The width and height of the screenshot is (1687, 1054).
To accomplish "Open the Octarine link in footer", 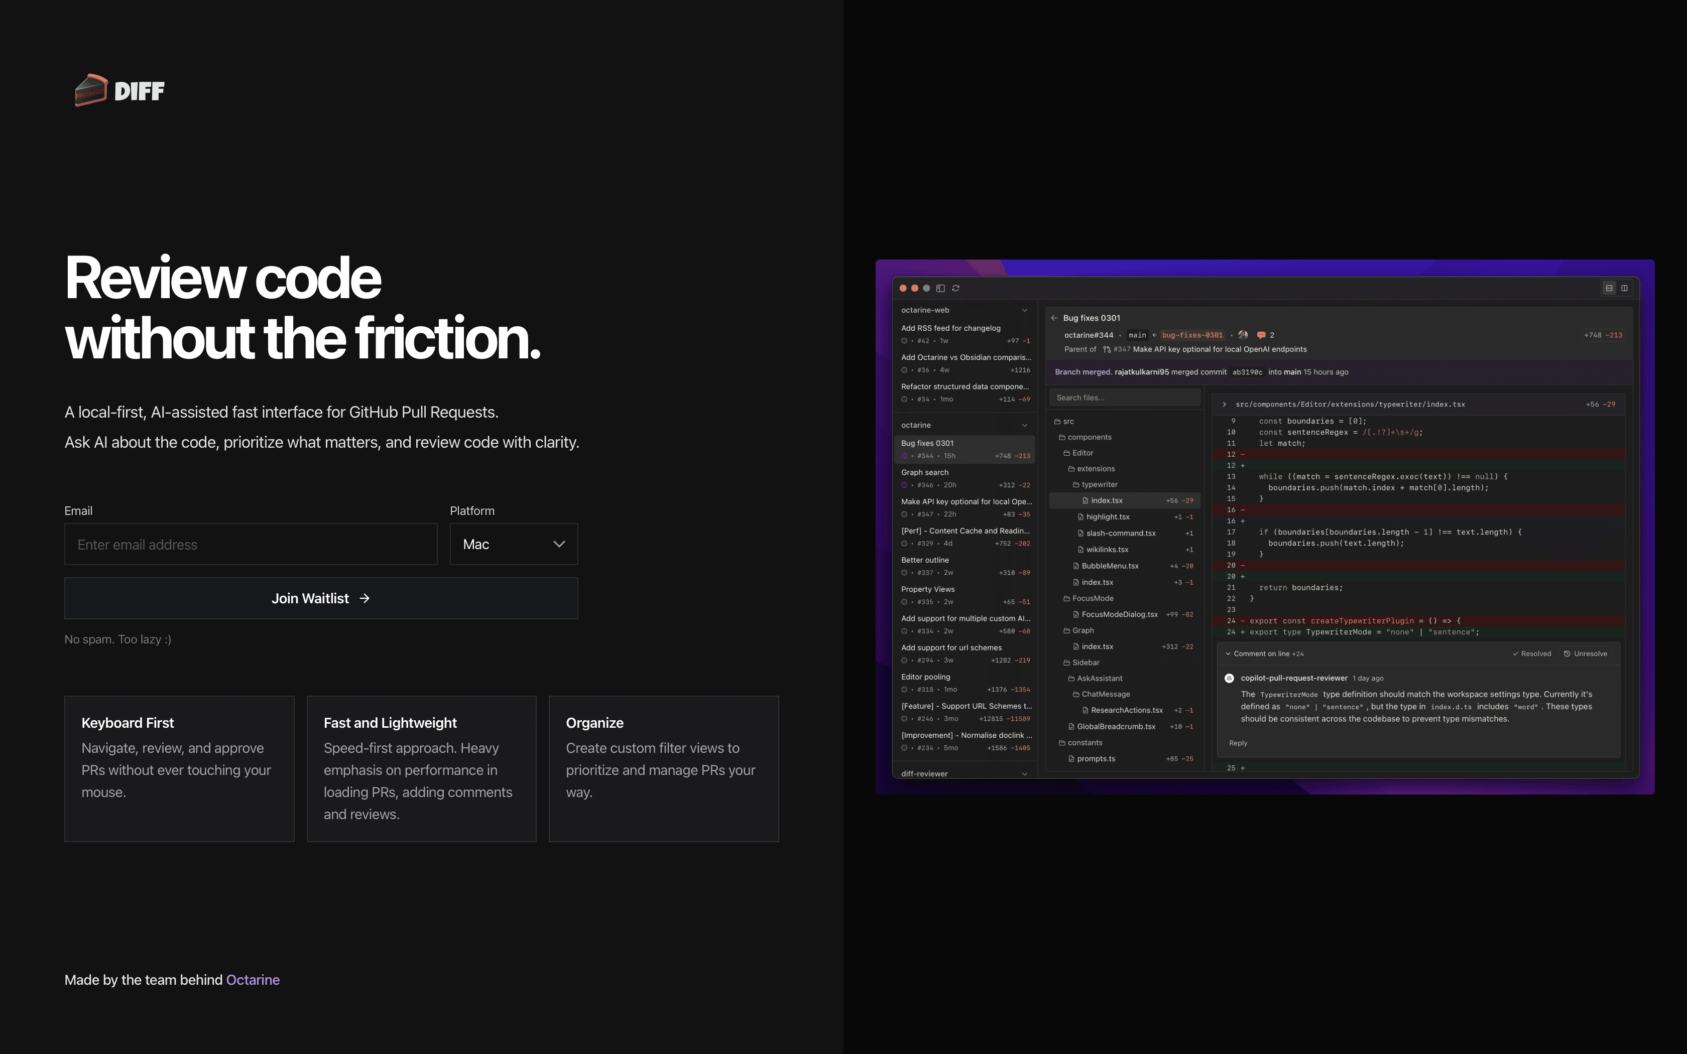I will [x=253, y=979].
